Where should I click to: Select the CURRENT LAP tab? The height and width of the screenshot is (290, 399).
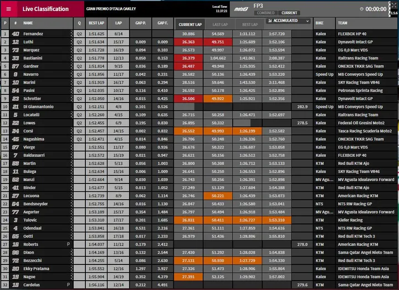point(190,24)
